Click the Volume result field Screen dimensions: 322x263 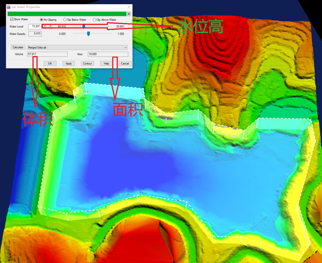(x=47, y=54)
